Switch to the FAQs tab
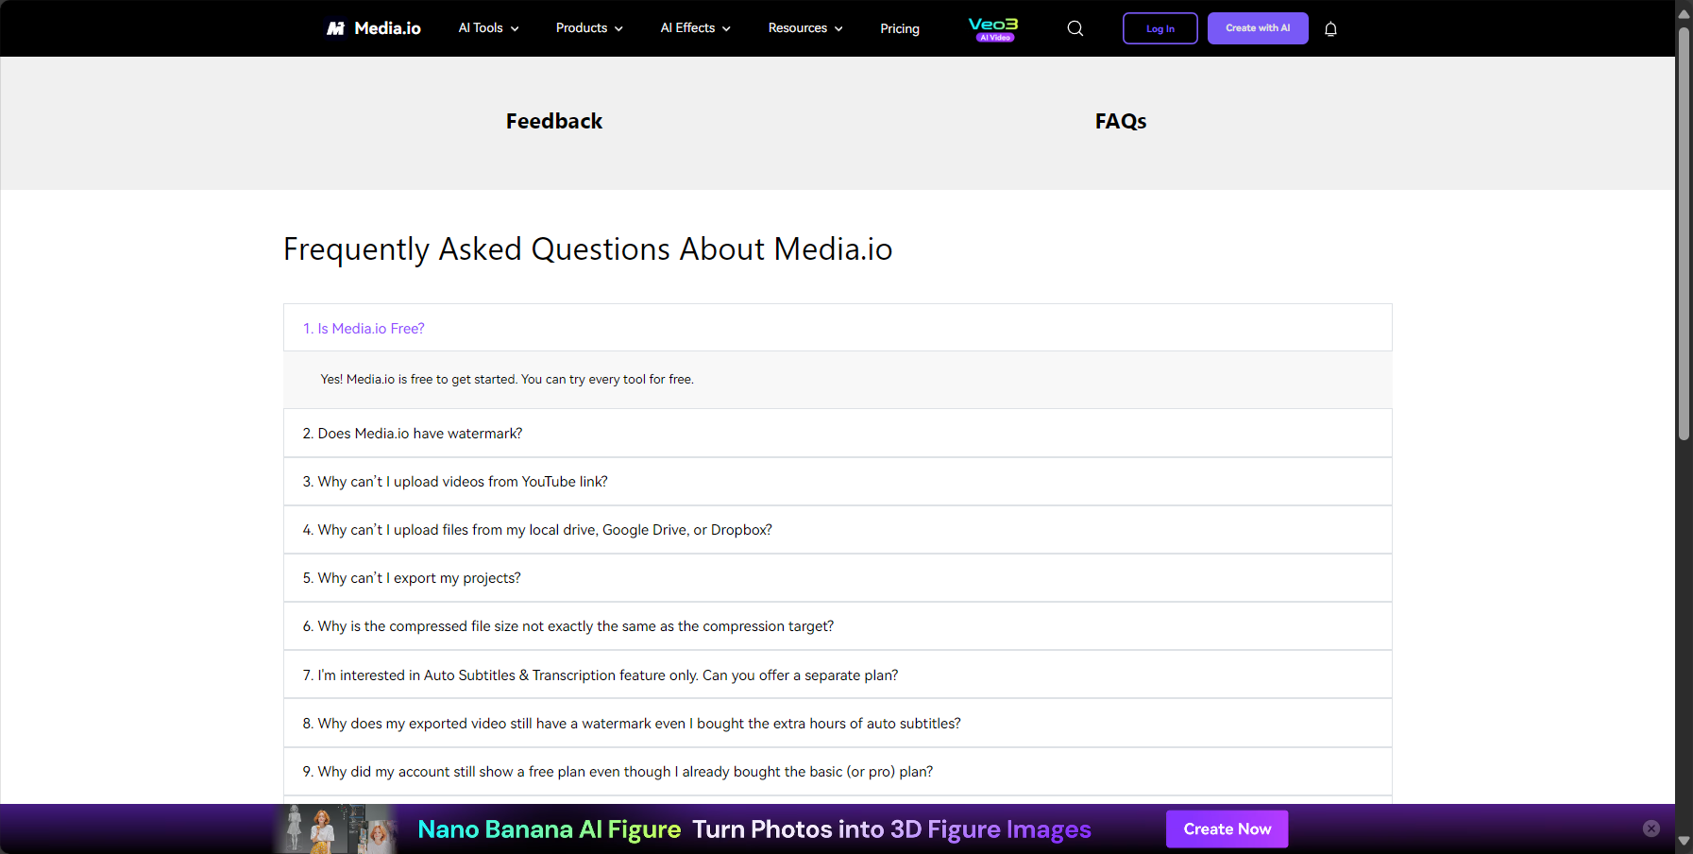The width and height of the screenshot is (1693, 854). (x=1121, y=121)
